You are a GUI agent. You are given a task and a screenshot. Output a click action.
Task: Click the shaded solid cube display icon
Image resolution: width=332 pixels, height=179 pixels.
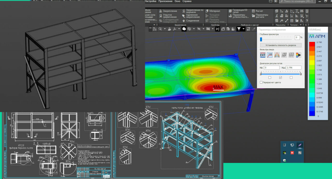click(x=184, y=29)
